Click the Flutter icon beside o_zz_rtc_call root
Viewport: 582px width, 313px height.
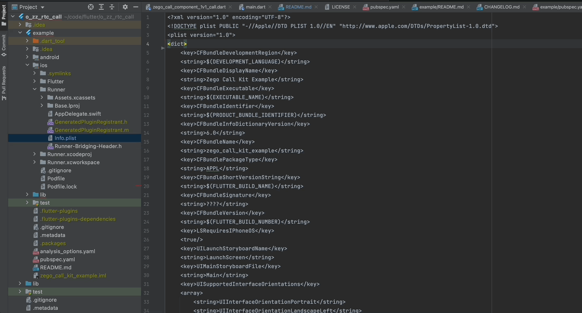tap(21, 17)
